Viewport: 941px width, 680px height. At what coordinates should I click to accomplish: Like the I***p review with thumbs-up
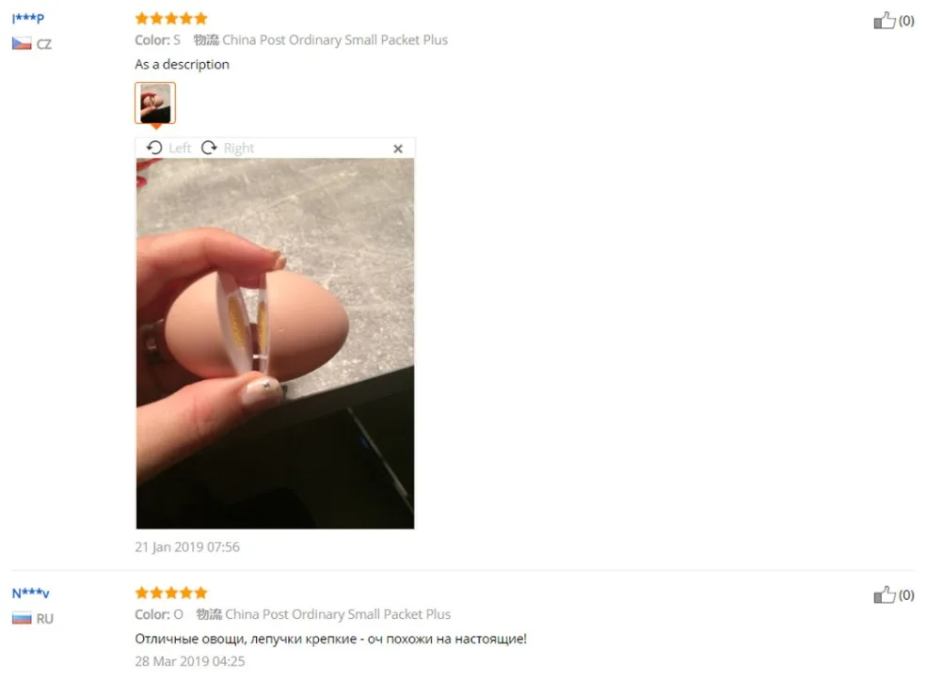(884, 21)
